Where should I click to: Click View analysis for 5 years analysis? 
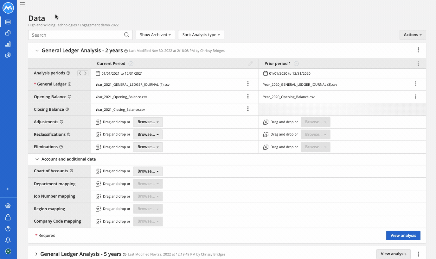pos(394,254)
